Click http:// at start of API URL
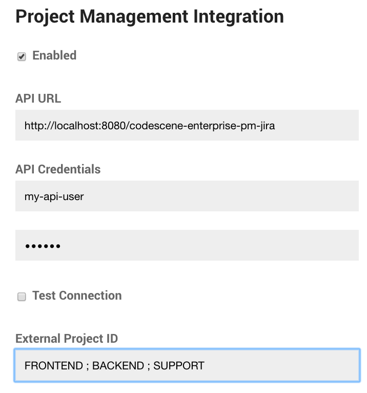Screen dimensions: 367x393 point(36,125)
